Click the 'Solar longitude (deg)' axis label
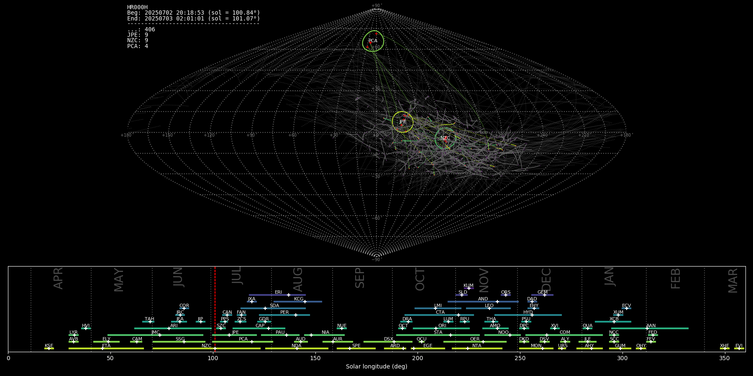This screenshot has width=753, height=376. coord(376,367)
